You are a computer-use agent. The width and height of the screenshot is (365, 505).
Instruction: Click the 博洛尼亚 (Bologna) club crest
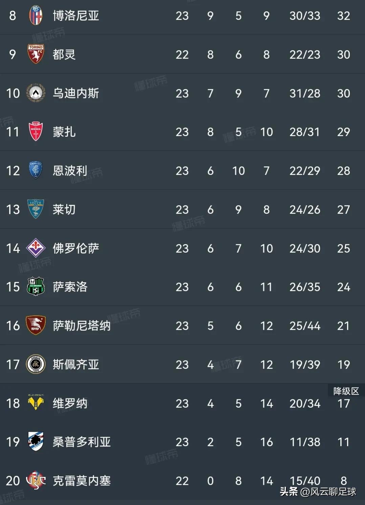(x=35, y=16)
